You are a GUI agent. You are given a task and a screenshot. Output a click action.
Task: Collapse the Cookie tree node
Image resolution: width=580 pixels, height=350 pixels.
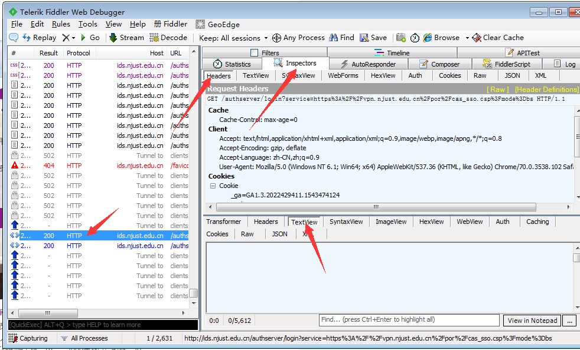coord(213,186)
